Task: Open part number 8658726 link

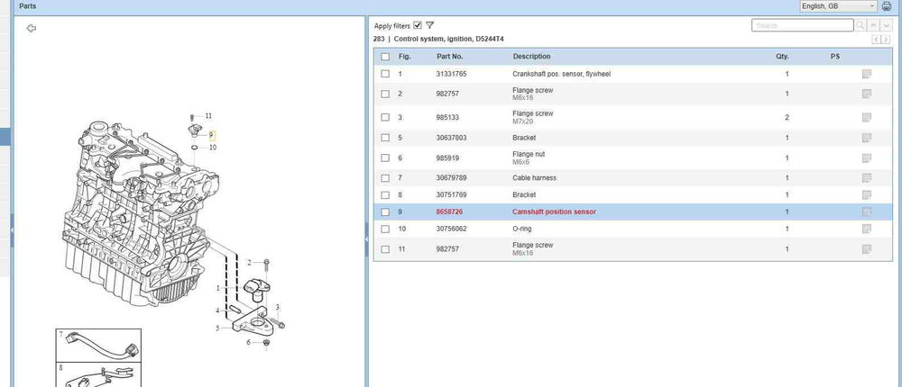Action: [x=449, y=211]
